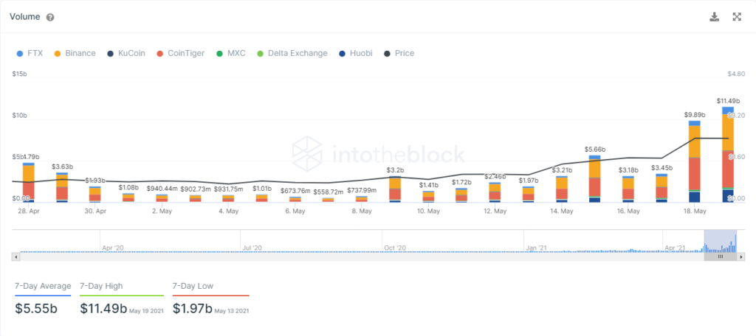
Task: Click the download chart icon
Action: [x=715, y=17]
